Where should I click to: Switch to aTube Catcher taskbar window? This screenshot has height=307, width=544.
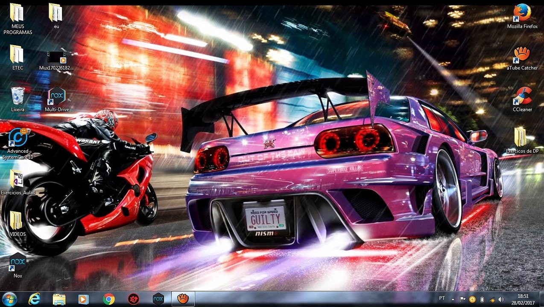click(x=183, y=299)
